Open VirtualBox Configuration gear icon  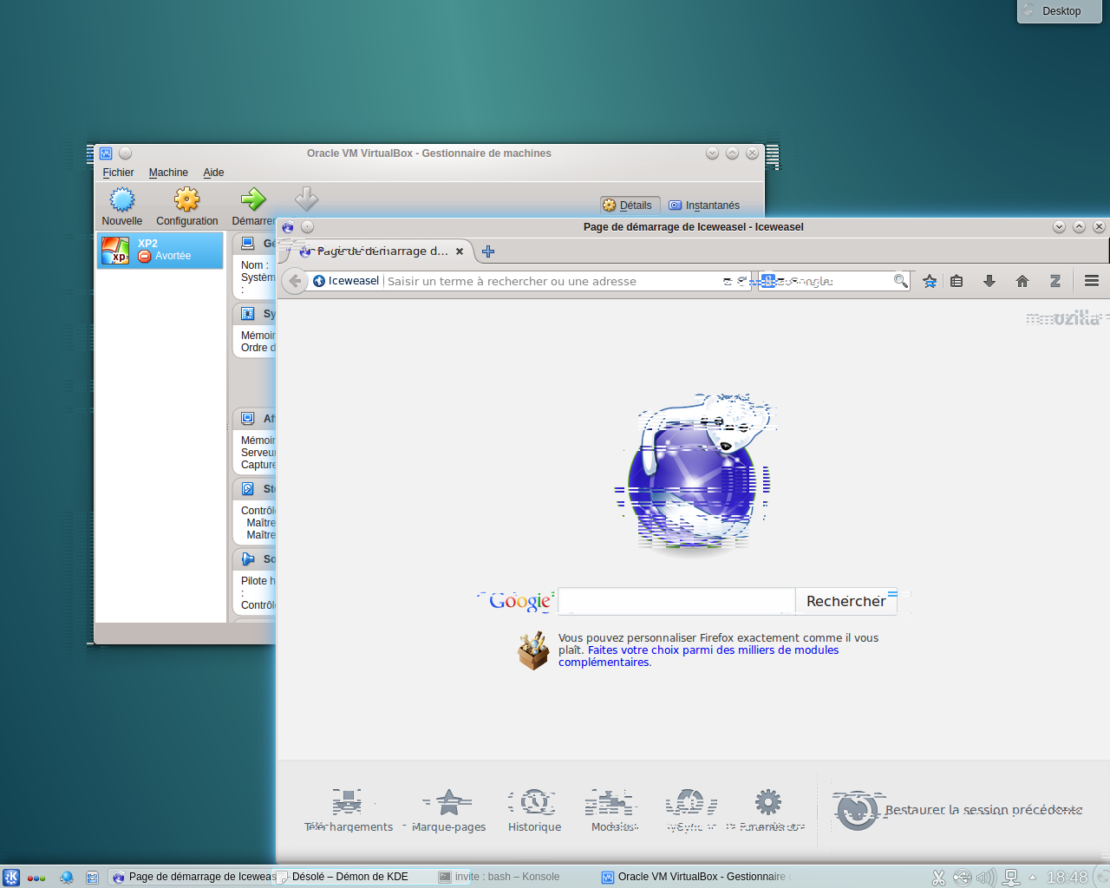[x=186, y=200]
